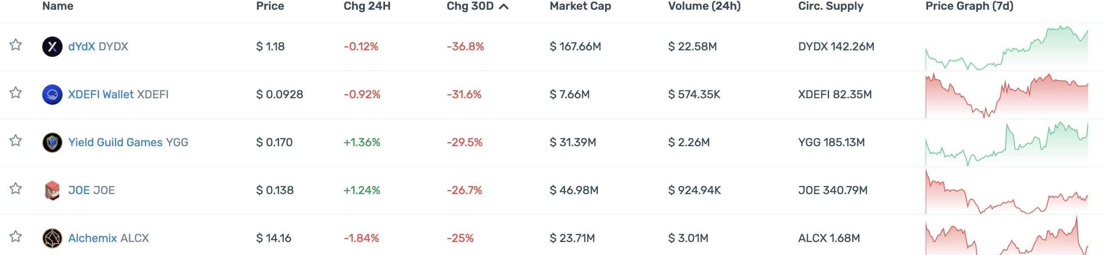Favorite dYdX with the star toggle
The width and height of the screenshot is (1104, 255).
tap(16, 45)
